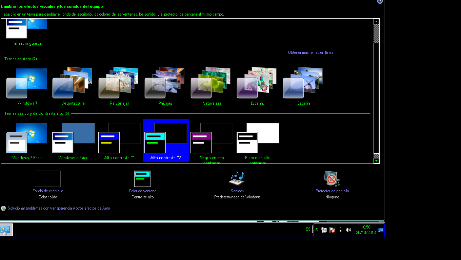Pick the Windows clásico theme
Image resolution: width=461 pixels, height=260 pixels.
click(x=73, y=139)
